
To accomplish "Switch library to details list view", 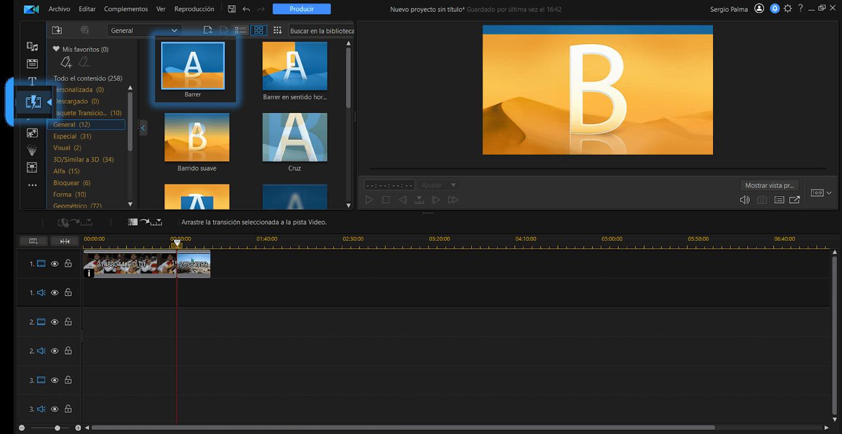I will click(x=241, y=30).
